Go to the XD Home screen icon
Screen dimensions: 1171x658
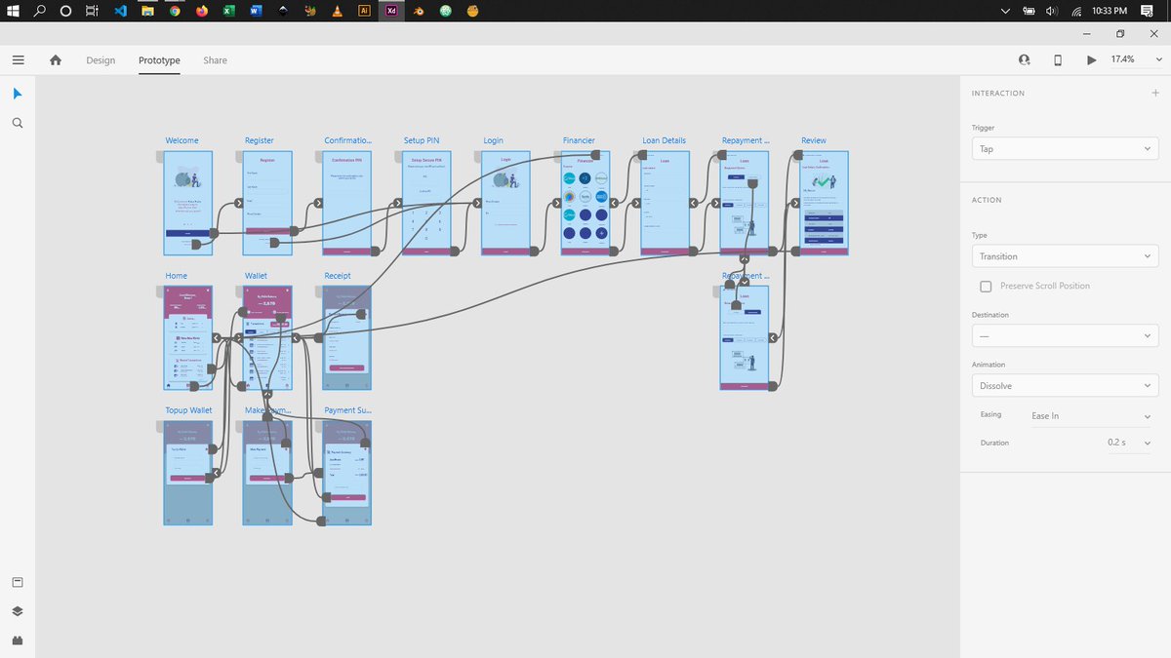click(56, 60)
